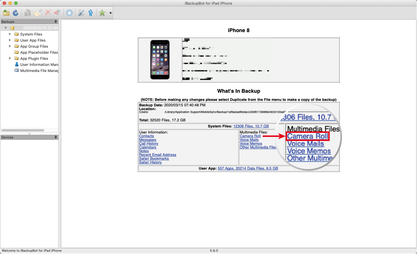The width and height of the screenshot is (417, 254).
Task: Open the Contacts link
Action: click(x=146, y=136)
